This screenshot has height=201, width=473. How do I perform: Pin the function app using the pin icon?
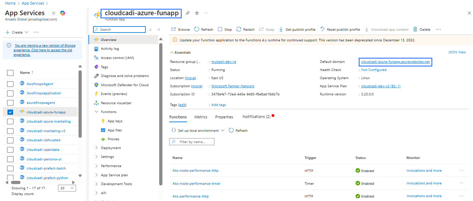pyautogui.click(x=188, y=13)
